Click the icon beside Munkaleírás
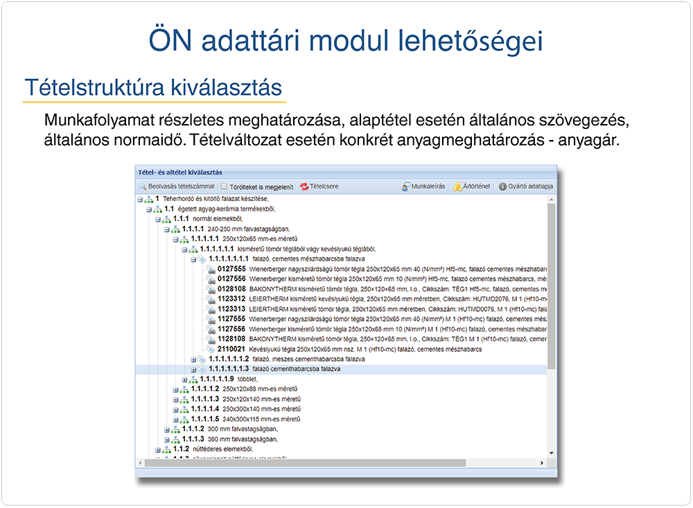Image resolution: width=693 pixels, height=508 pixels. point(405,186)
